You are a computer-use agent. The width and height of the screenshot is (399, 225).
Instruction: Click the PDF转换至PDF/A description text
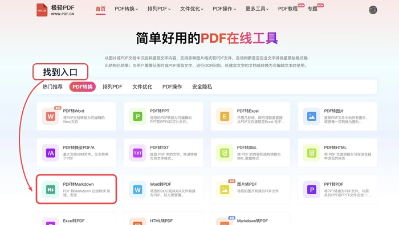coord(85,156)
